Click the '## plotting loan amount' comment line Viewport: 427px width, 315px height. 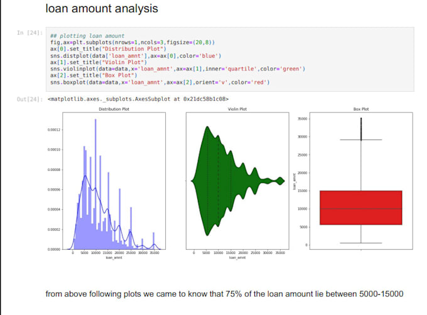(x=87, y=36)
